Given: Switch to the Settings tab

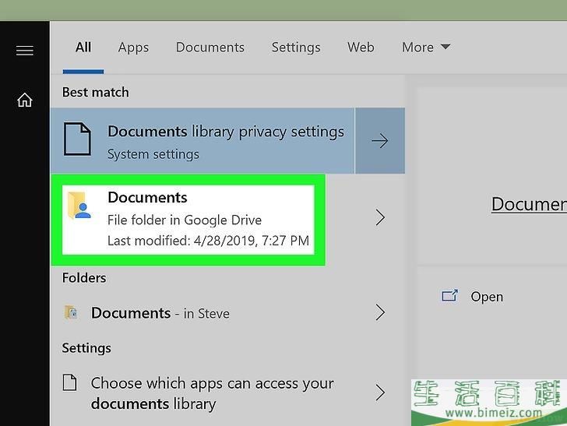Looking at the screenshot, I should [295, 48].
